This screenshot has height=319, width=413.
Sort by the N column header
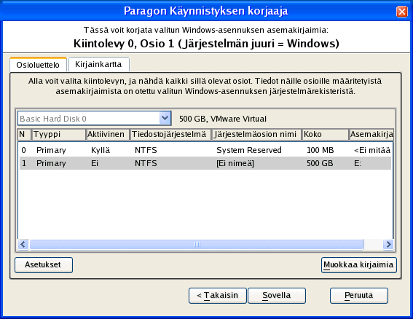(x=24, y=134)
